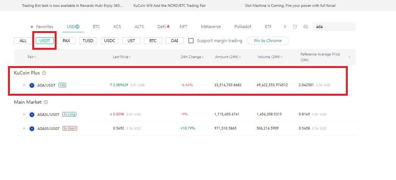Select the USDⓈ market tab
396x180 pixels.
73,27
